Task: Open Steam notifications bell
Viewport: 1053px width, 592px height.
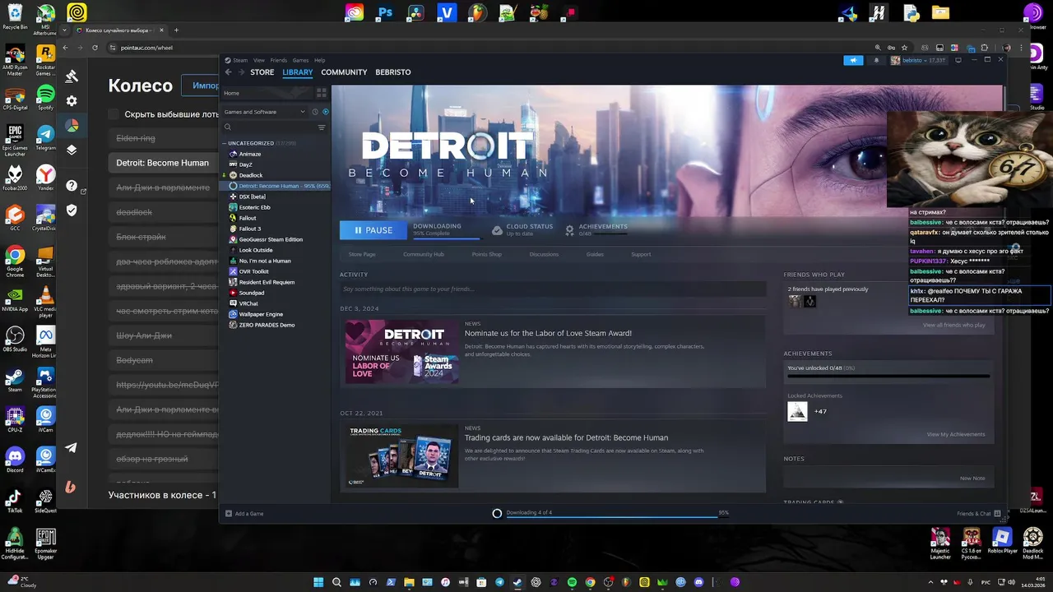Action: click(876, 60)
